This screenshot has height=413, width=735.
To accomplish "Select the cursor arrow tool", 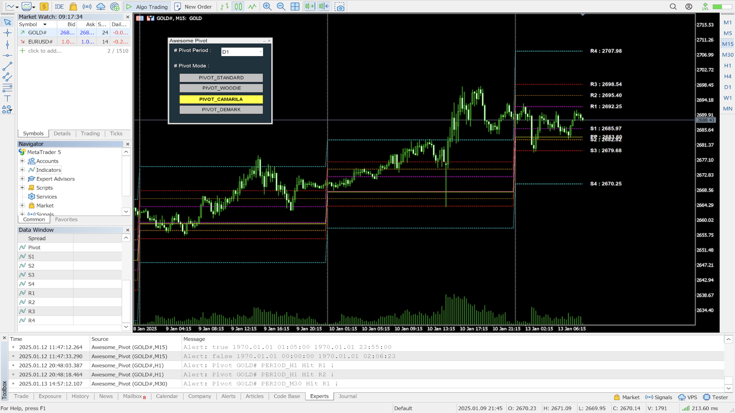I will [x=7, y=22].
